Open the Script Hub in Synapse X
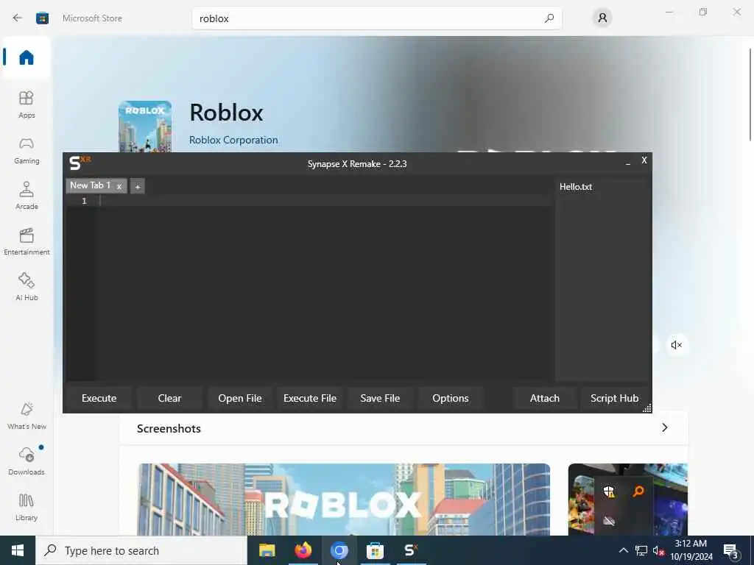 [x=615, y=398]
